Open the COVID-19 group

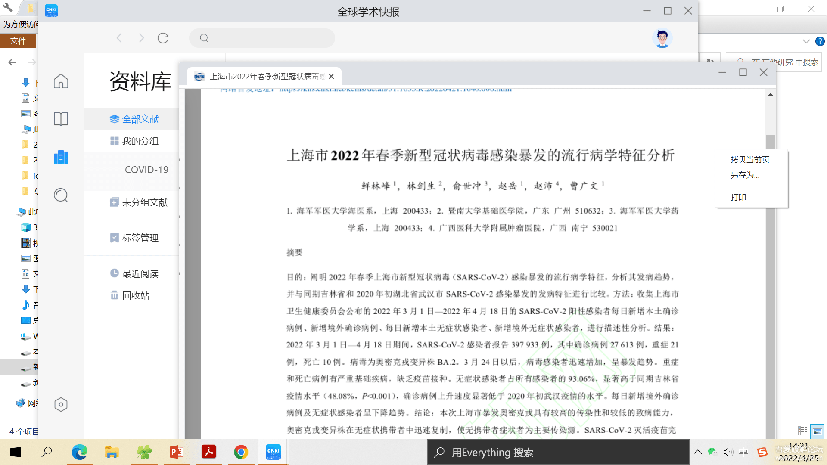coord(146,170)
